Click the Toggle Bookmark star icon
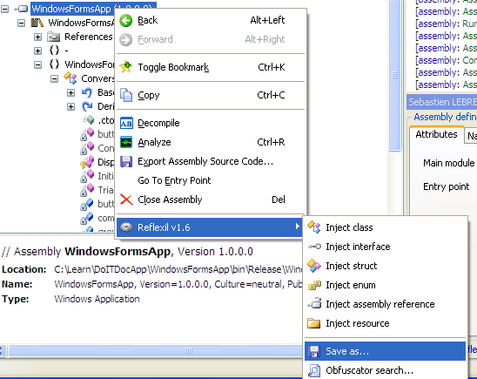 [x=125, y=67]
